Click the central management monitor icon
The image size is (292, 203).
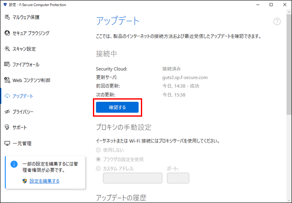coord(7,143)
